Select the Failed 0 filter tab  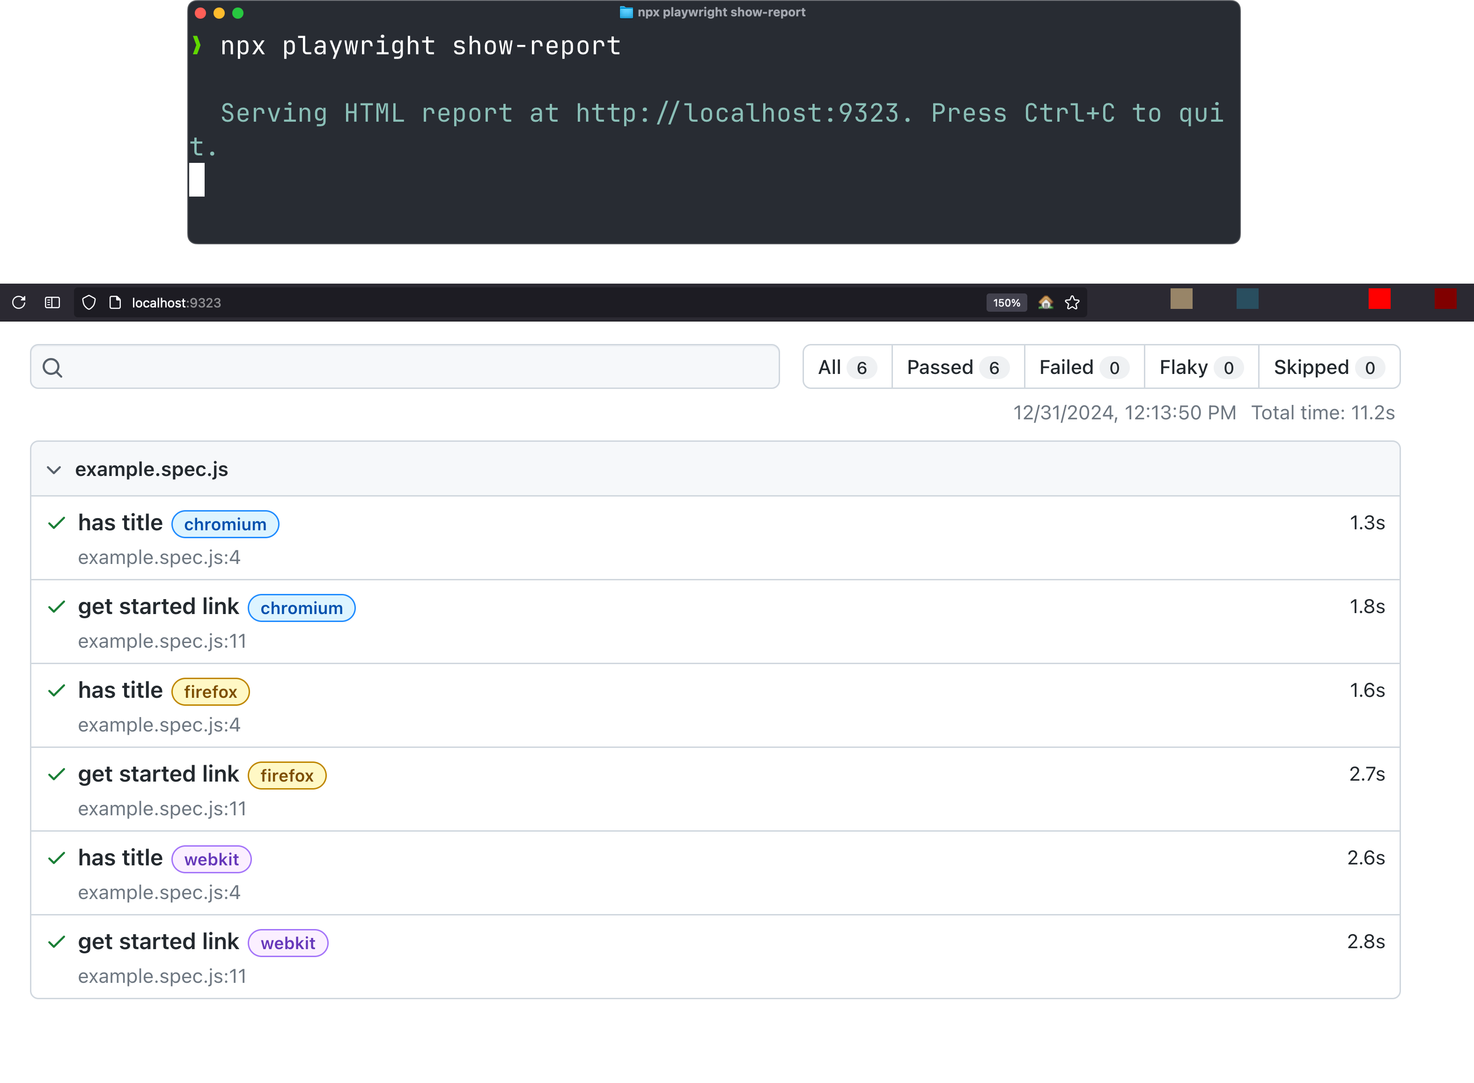pos(1084,367)
